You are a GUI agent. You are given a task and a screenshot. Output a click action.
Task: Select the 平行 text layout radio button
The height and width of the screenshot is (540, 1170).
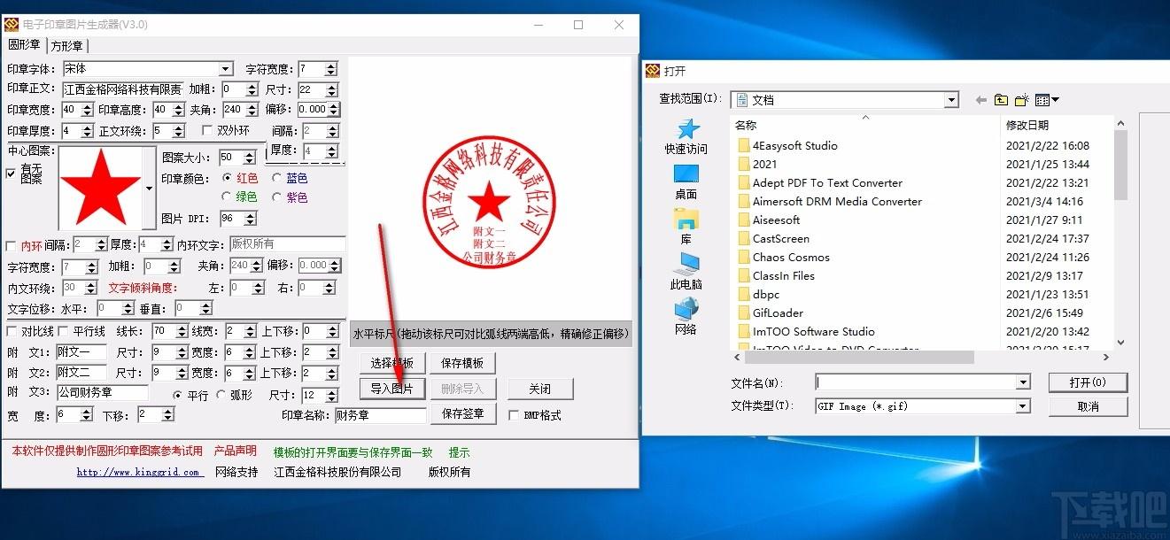pyautogui.click(x=178, y=395)
